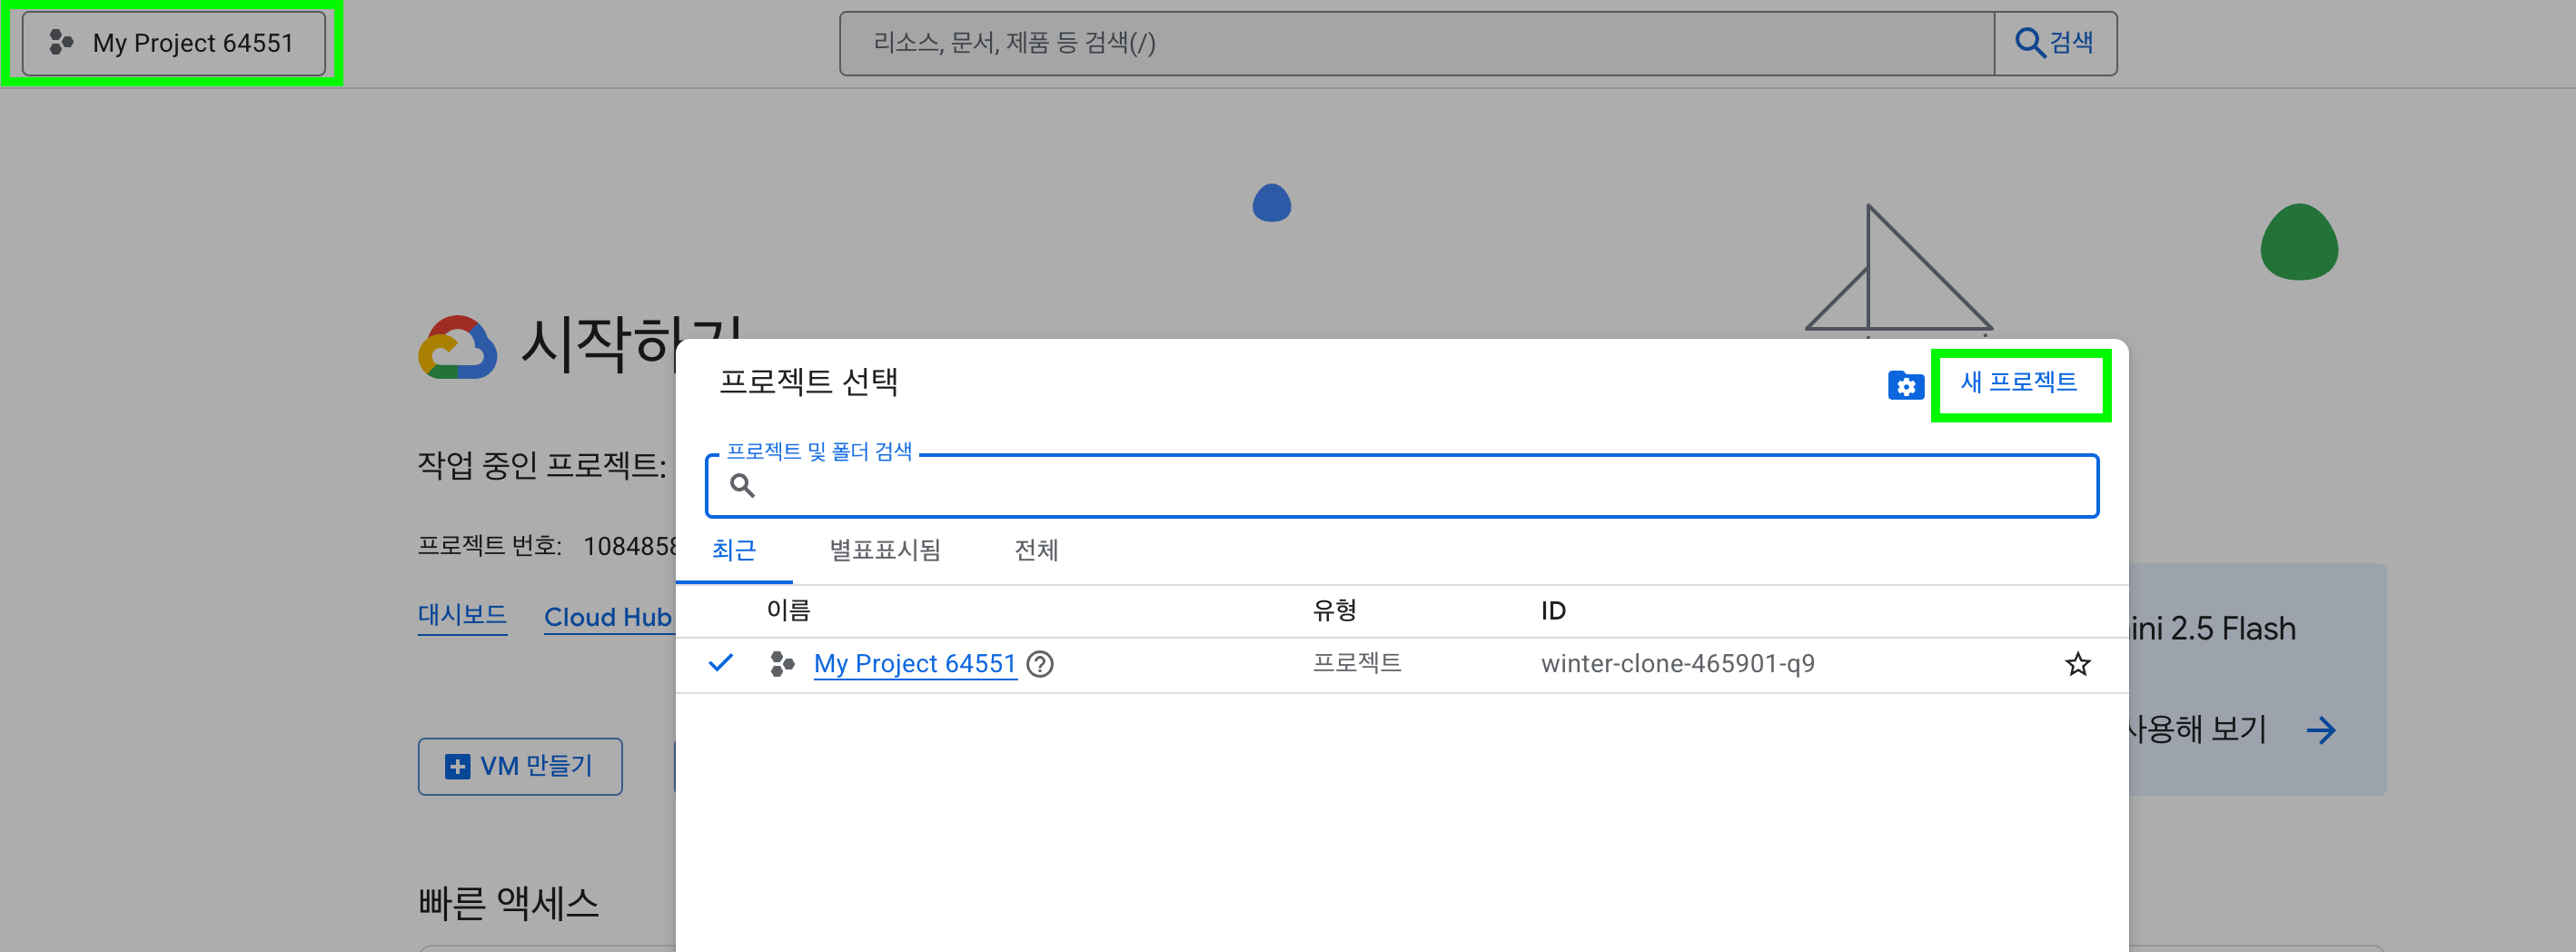Click the 유형 column header
Screen dimensions: 2576x952
tap(1334, 610)
